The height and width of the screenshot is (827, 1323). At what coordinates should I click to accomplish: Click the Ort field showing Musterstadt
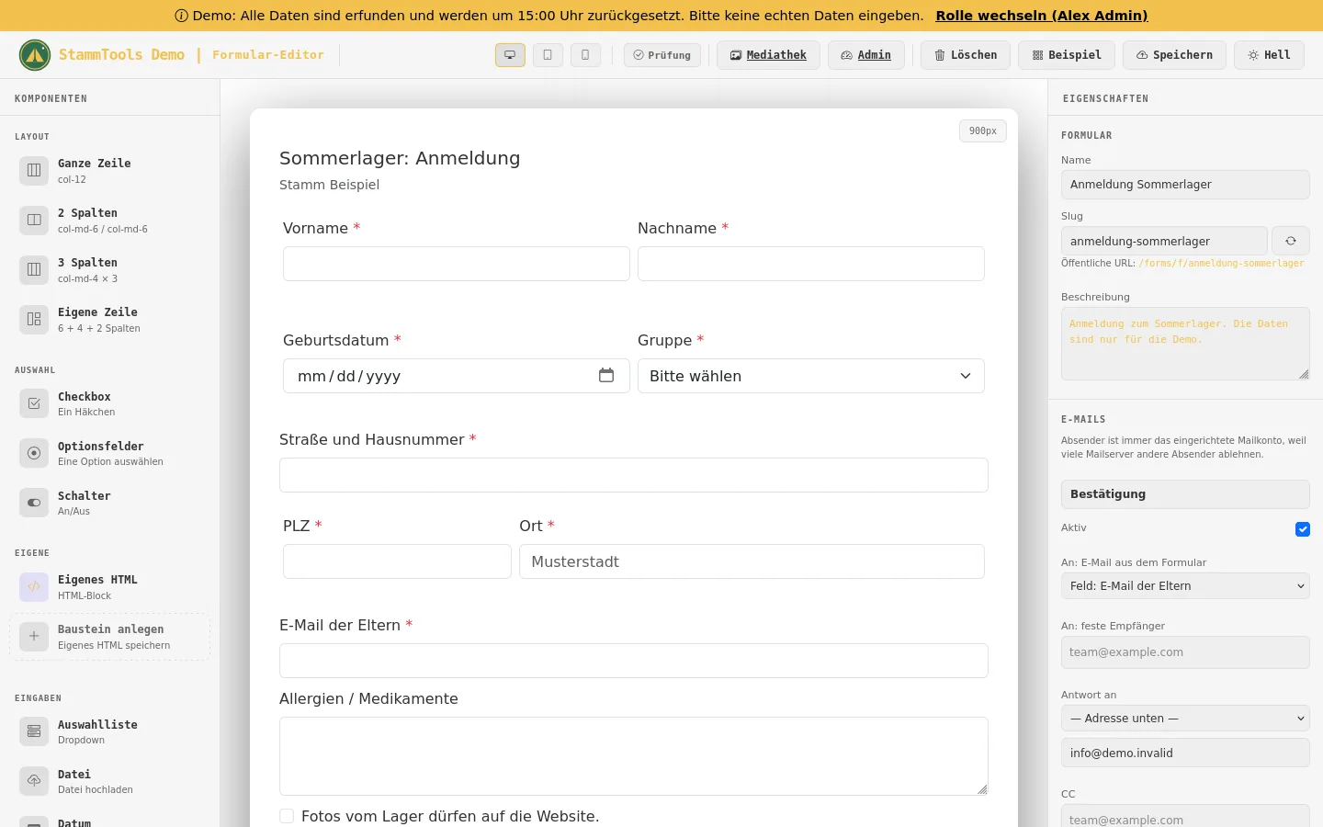[x=752, y=561]
